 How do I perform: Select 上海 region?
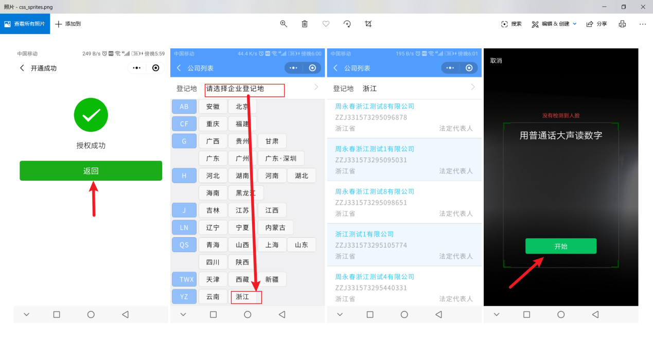point(272,245)
